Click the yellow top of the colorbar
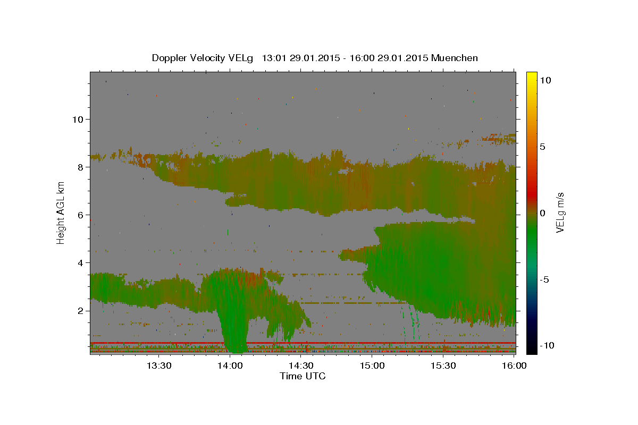 click(x=532, y=76)
